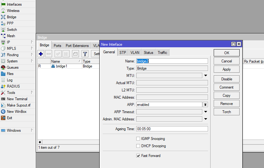Click the MPLS menu icon
The image size is (264, 168).
3,49
